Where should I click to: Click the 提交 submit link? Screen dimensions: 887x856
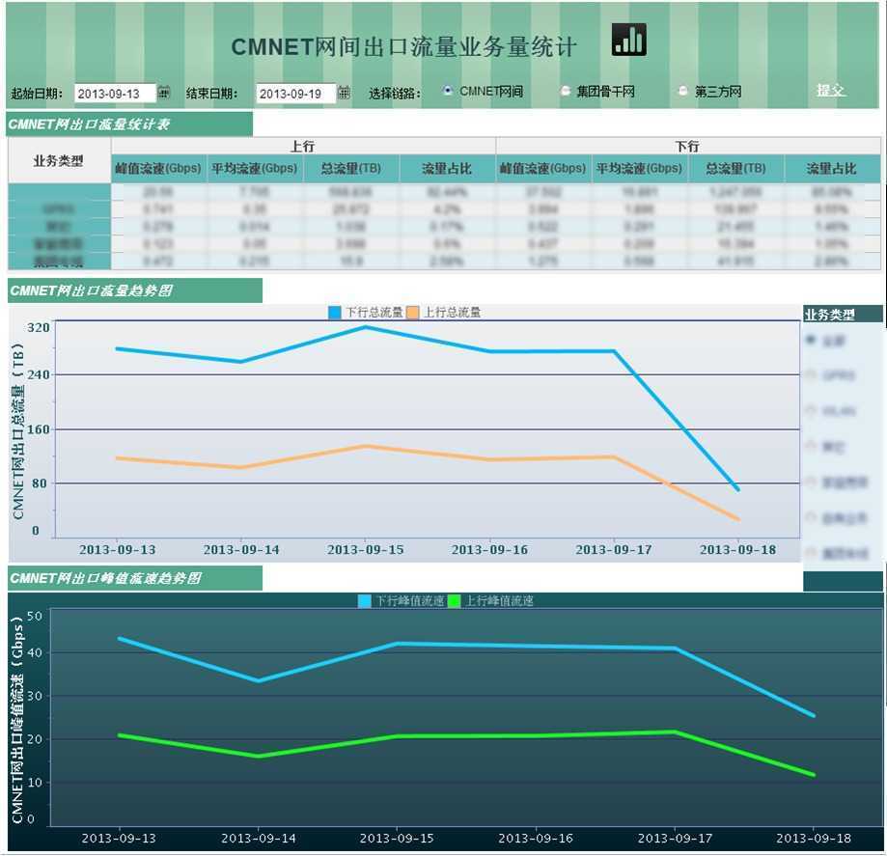point(830,90)
